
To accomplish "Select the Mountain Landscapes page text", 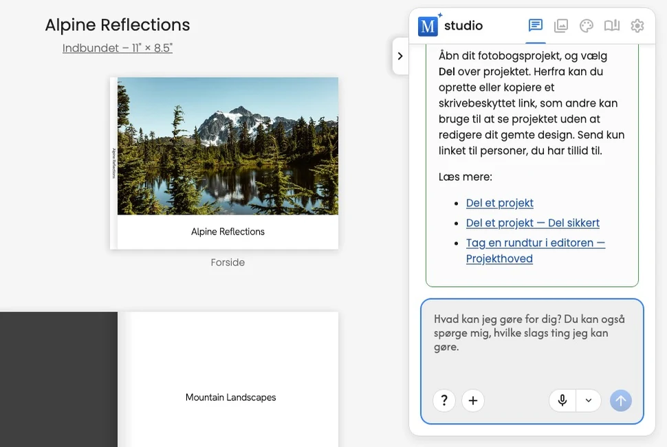I will 230,397.
